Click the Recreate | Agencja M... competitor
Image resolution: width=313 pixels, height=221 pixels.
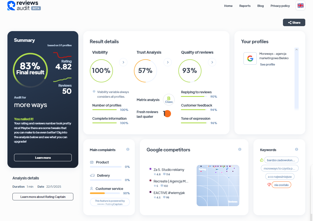click(171, 181)
